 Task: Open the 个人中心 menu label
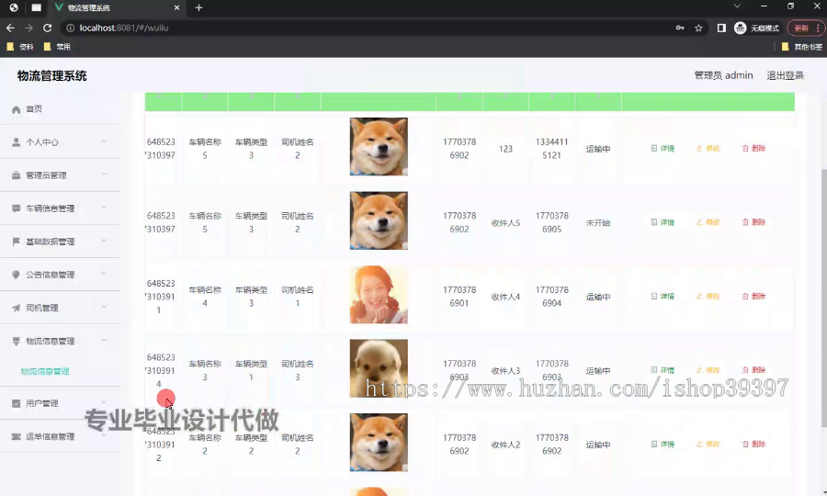click(42, 142)
